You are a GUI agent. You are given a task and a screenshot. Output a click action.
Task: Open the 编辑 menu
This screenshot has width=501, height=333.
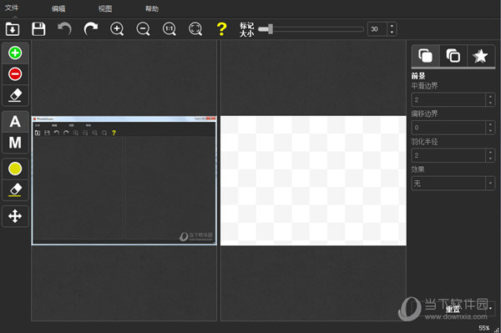pos(58,8)
